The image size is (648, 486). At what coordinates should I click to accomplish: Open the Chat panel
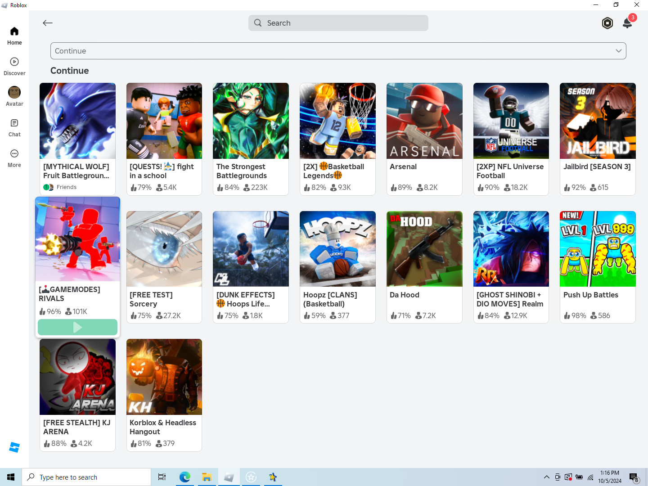14,127
